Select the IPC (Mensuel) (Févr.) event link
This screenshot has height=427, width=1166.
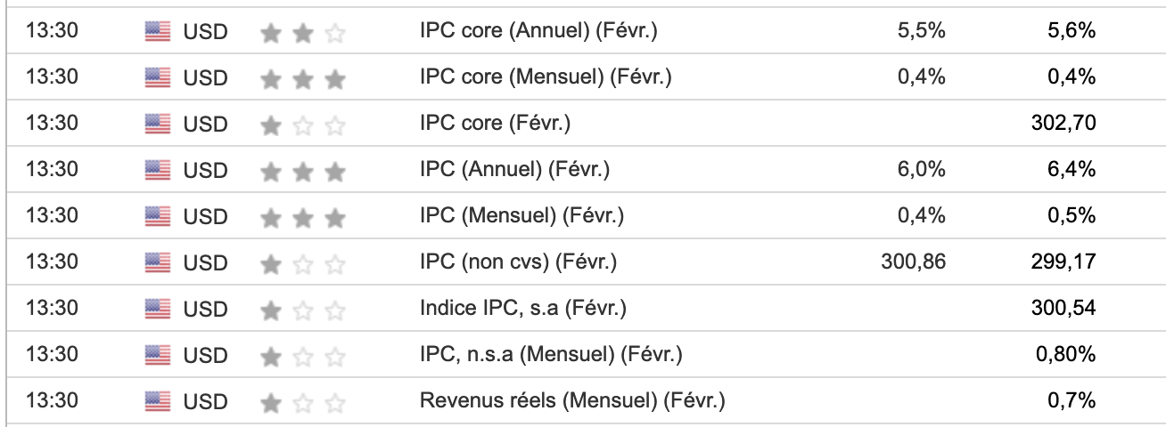tap(521, 216)
